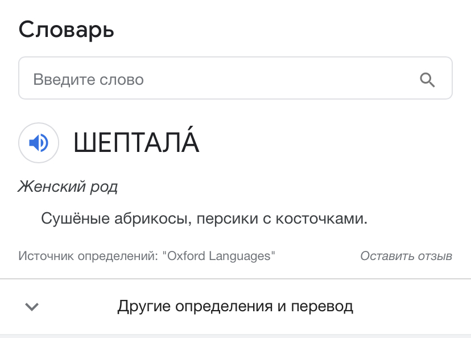Click the word "перевод" in expander label
Screen dimensions: 471x338
click(x=322, y=307)
